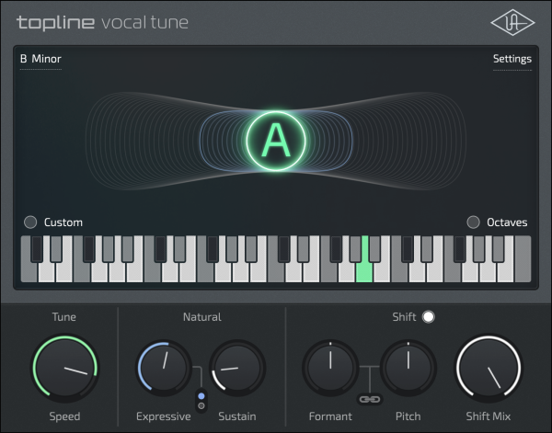Click the Natural section label
552x433 pixels.
202,316
